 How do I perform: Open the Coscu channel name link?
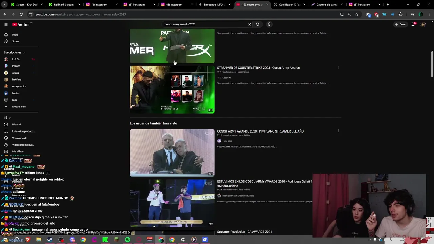[225, 78]
